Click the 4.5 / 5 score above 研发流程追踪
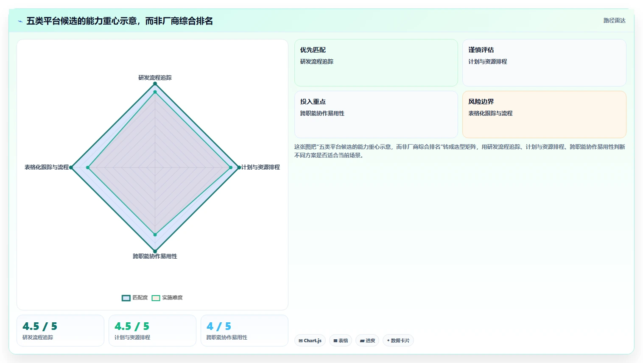 [x=40, y=326]
